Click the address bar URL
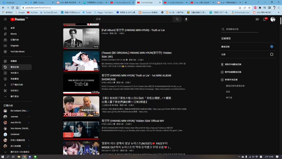 38,8
